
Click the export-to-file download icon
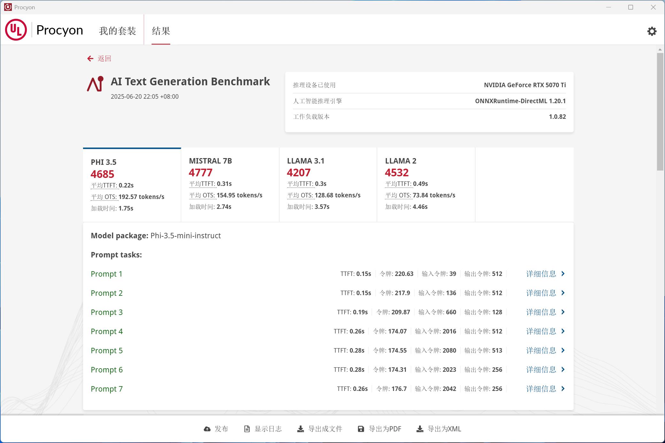(x=301, y=429)
